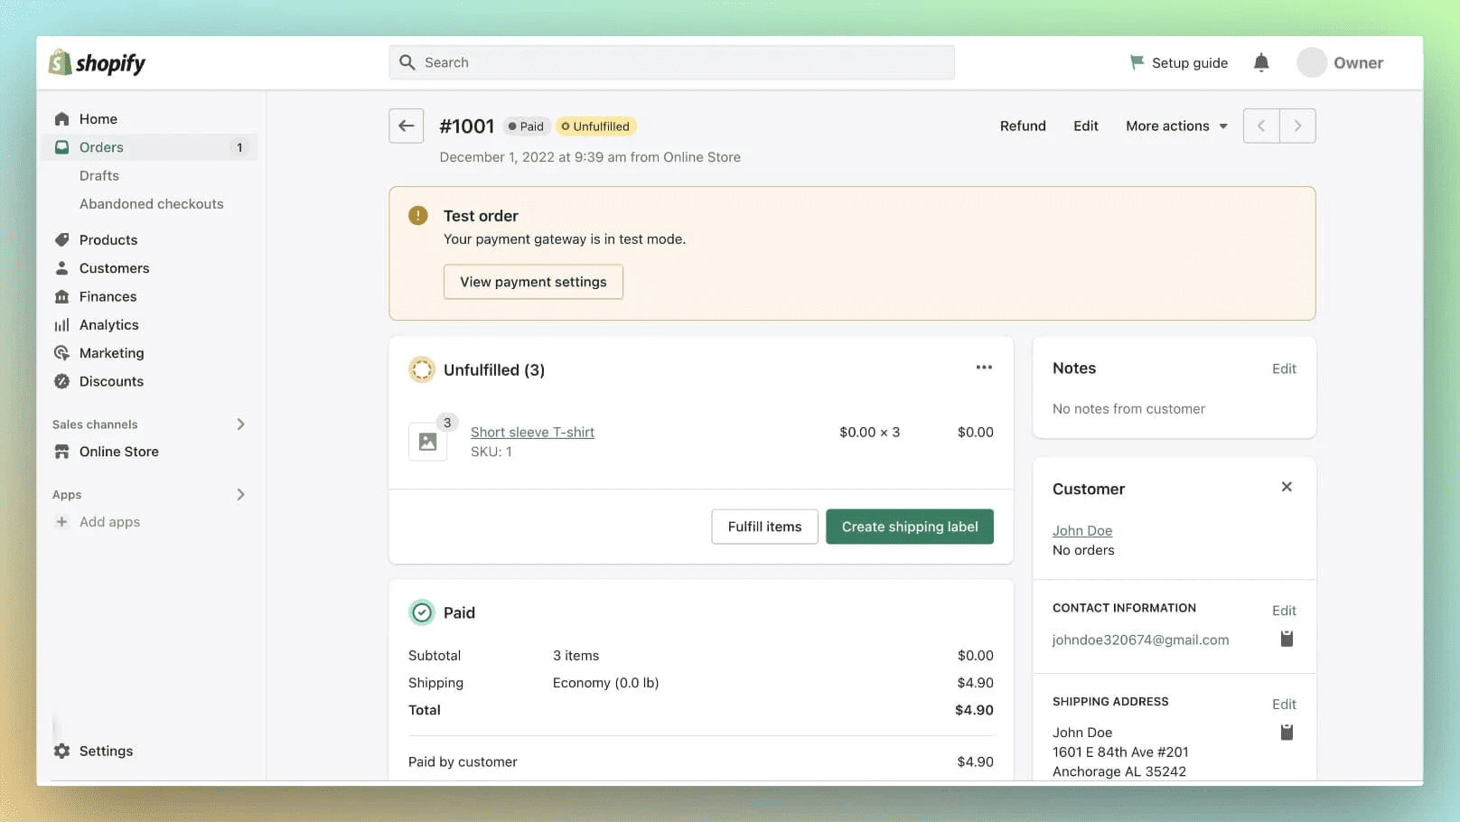
Task: Open the Short sleeve T-shirt link
Action: [532, 432]
